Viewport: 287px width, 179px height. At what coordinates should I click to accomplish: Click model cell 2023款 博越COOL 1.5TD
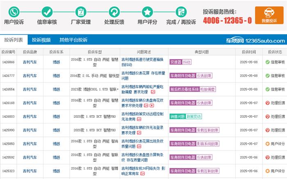[x=95, y=89]
